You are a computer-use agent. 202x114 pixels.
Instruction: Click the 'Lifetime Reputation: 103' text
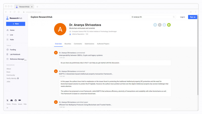tap(80, 34)
